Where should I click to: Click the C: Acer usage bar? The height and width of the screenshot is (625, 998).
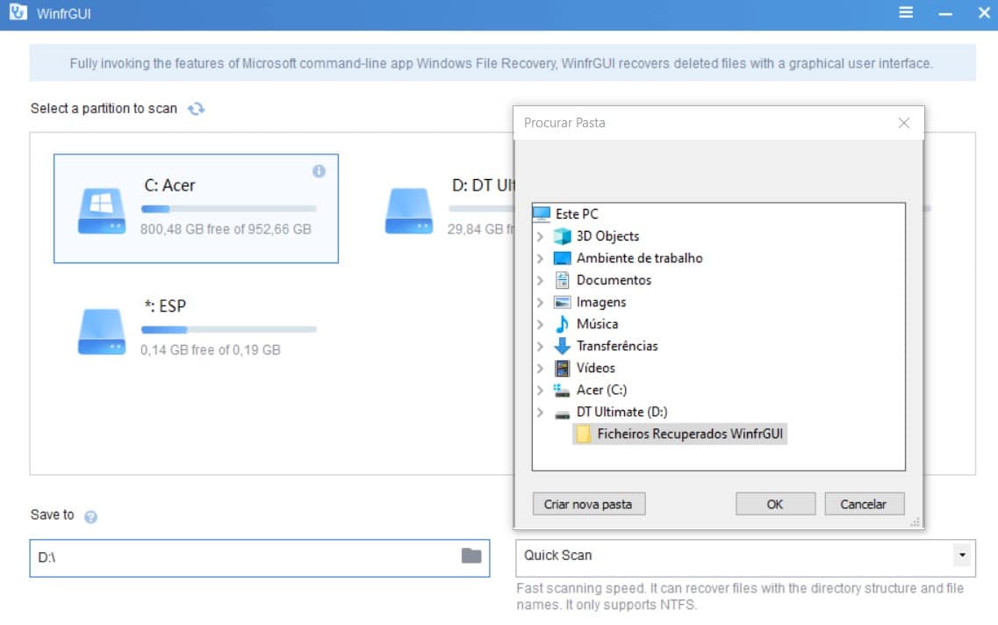pyautogui.click(x=228, y=209)
